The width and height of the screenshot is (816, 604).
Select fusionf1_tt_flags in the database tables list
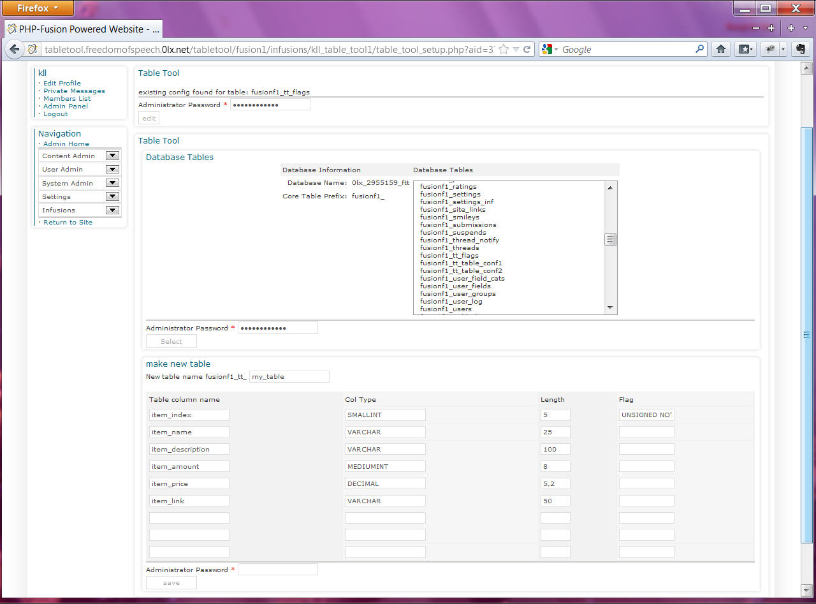pyautogui.click(x=449, y=256)
